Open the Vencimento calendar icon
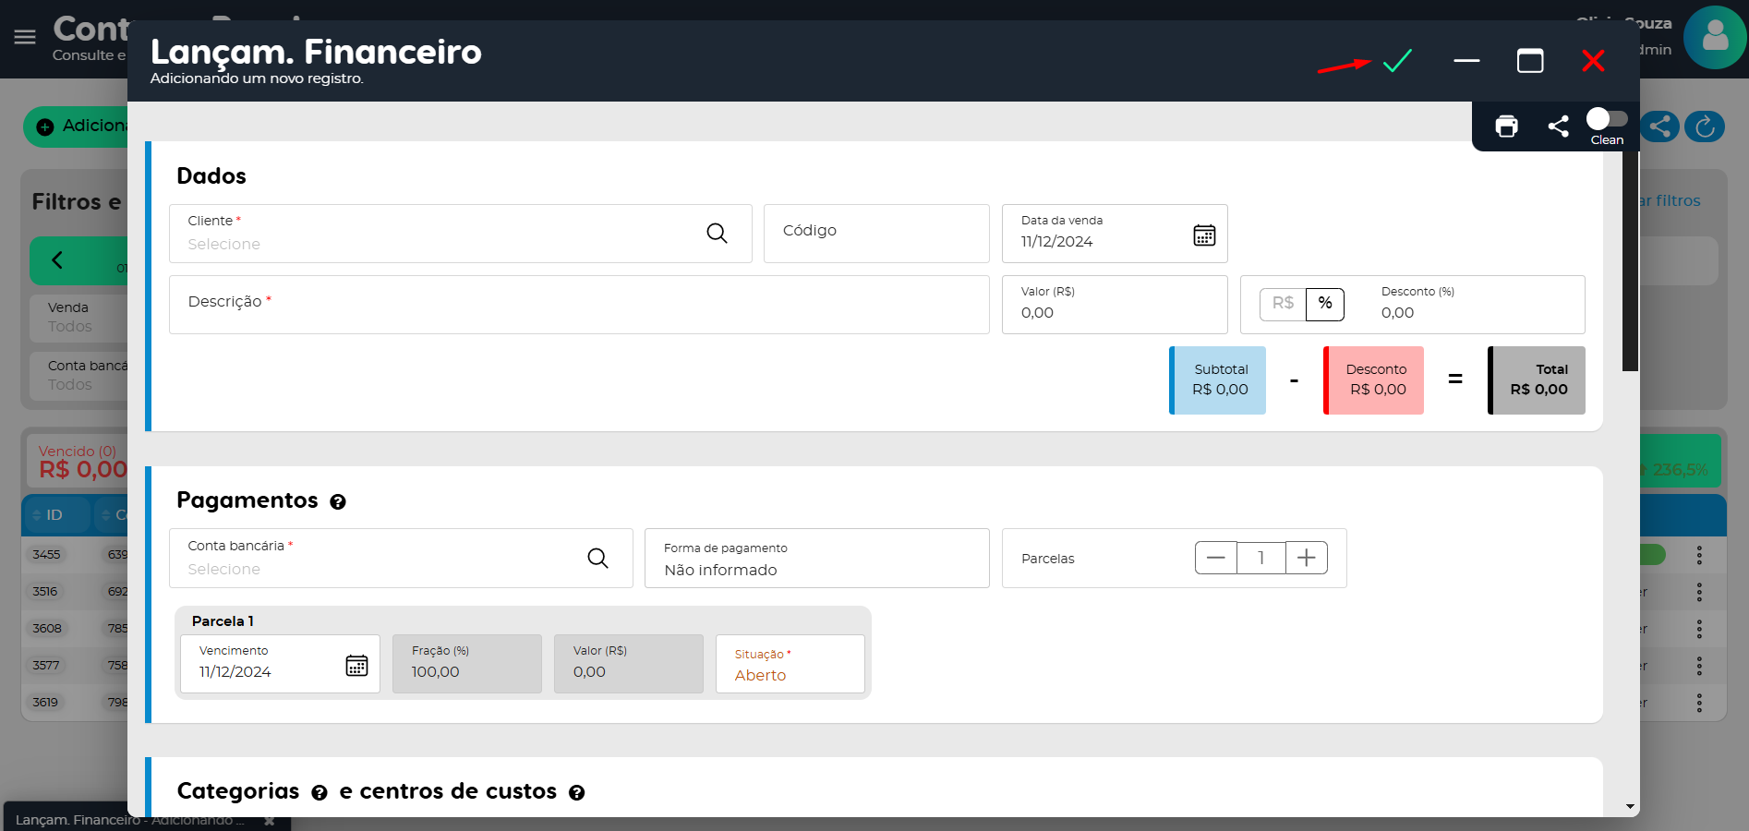The width and height of the screenshot is (1749, 831). coord(356,665)
